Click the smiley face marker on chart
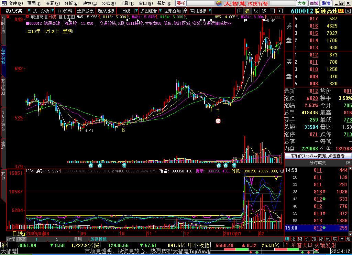The height and width of the screenshot is (255, 352). pyautogui.click(x=218, y=121)
